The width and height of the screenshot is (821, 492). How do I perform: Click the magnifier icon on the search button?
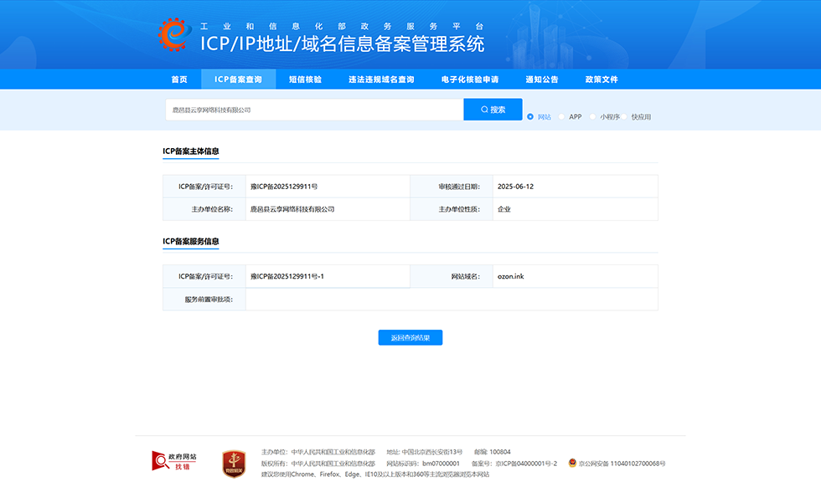pos(484,109)
